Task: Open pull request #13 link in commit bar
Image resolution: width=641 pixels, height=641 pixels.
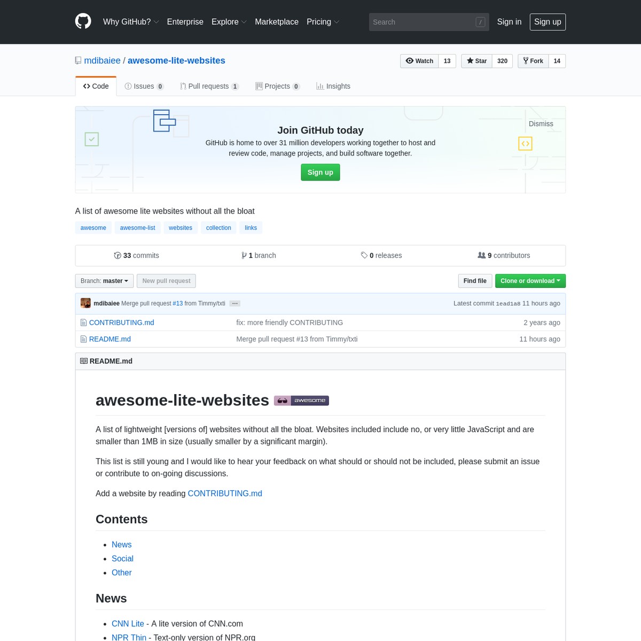Action: coord(178,303)
